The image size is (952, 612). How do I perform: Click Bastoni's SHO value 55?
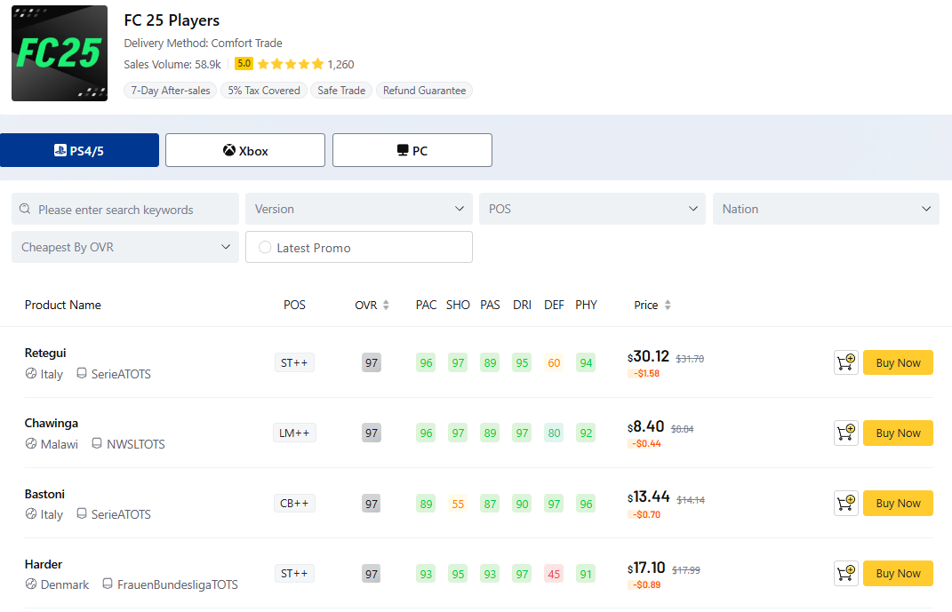458,504
